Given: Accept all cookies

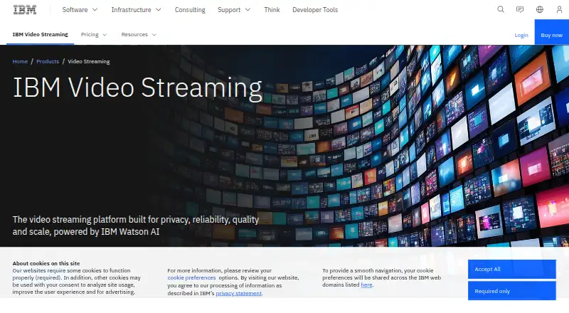Looking at the screenshot, I should [511, 269].
